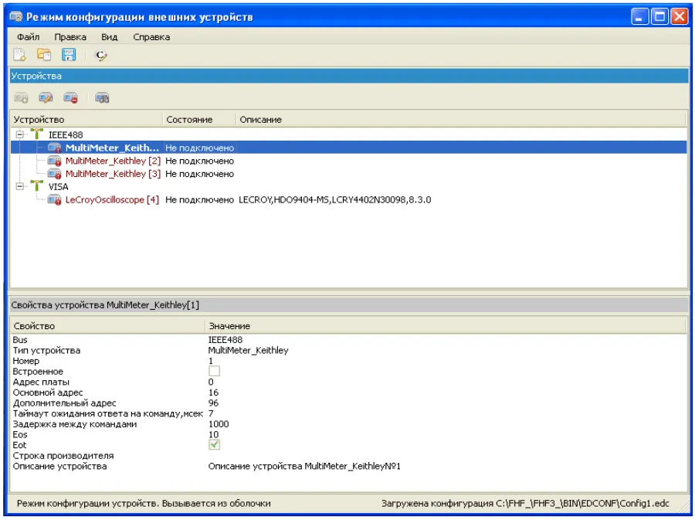Select MultiMeter_Keithley [2] device
This screenshot has width=695, height=520.
click(113, 161)
